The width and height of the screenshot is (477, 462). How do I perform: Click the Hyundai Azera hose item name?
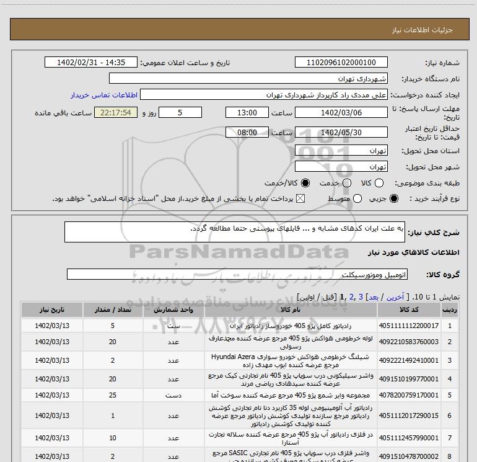point(291,360)
